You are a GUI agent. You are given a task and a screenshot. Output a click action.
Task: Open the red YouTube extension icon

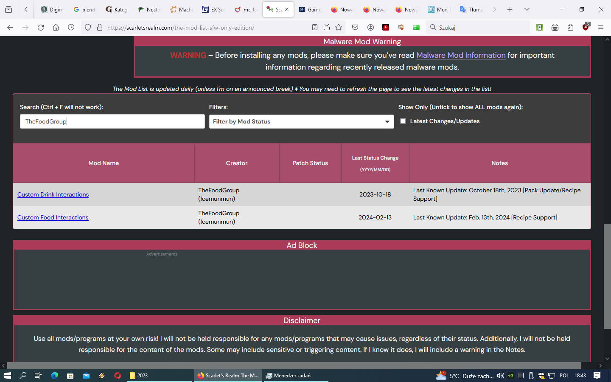point(386,27)
